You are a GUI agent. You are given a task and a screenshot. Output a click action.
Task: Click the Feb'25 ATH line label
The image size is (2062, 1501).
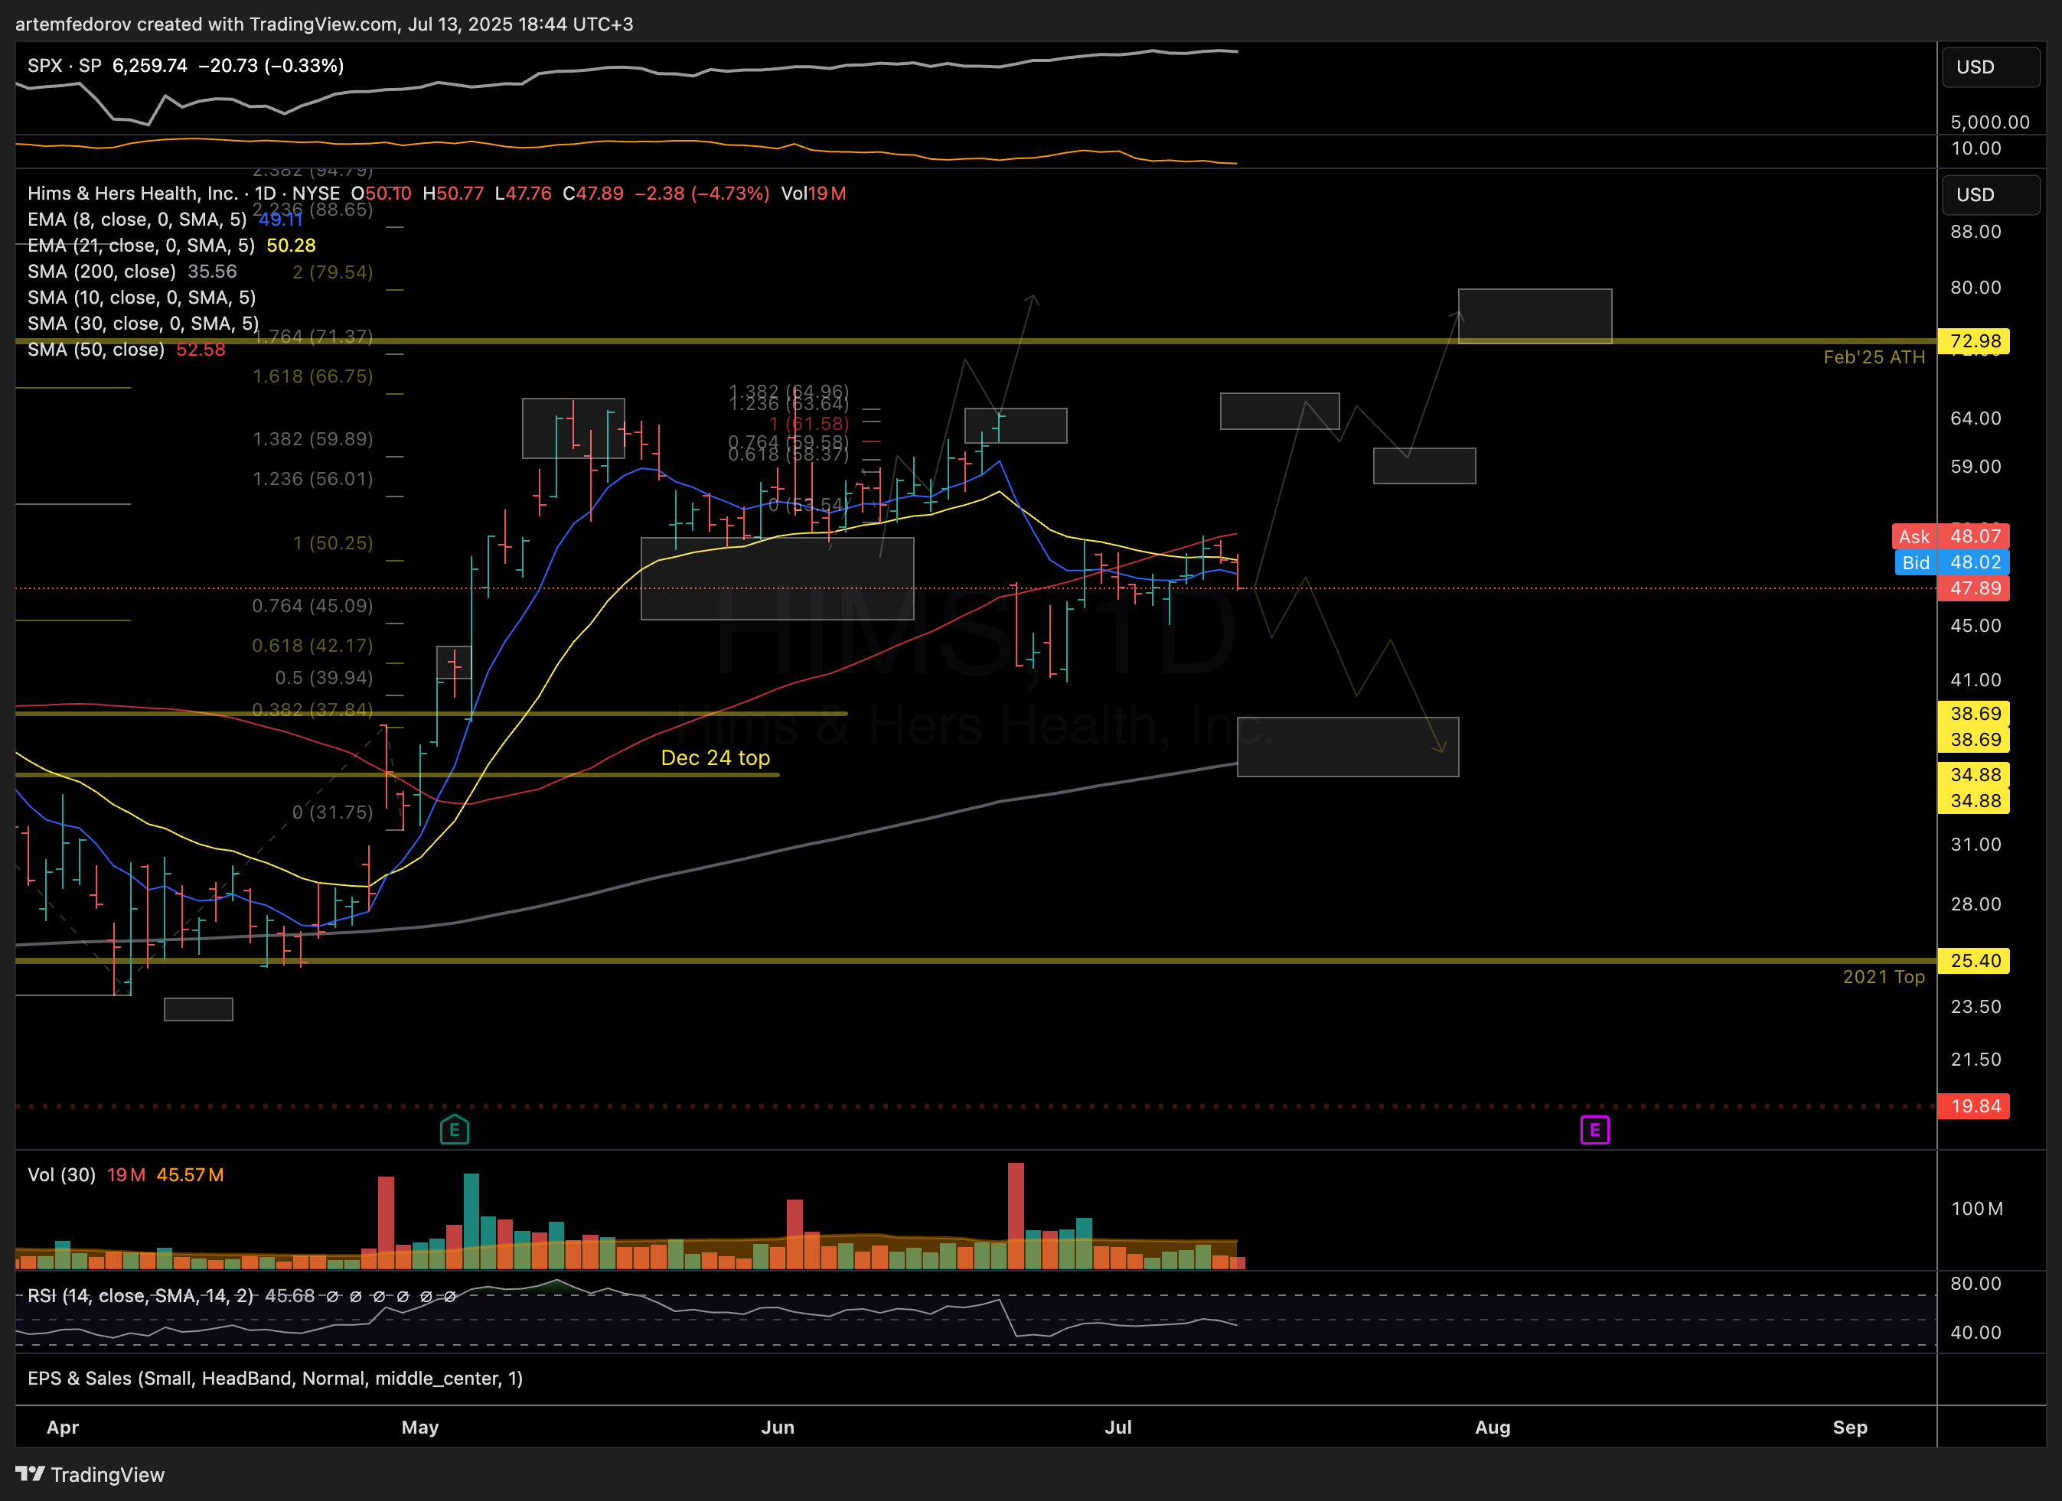[x=1874, y=358]
